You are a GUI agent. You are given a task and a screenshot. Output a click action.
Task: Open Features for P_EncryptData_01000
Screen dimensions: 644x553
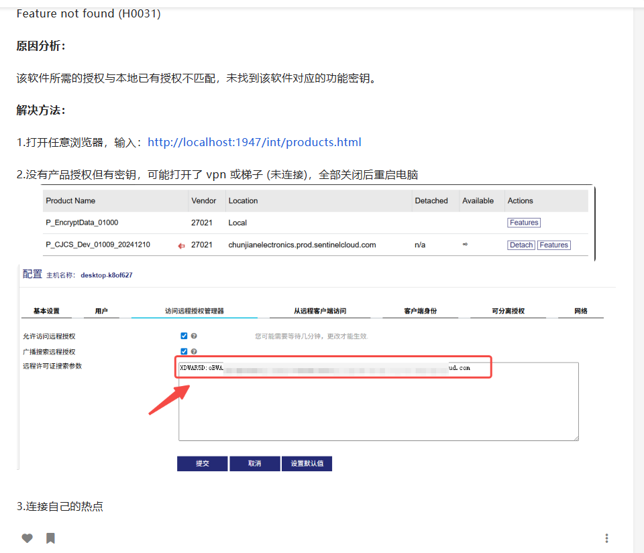pyautogui.click(x=524, y=223)
